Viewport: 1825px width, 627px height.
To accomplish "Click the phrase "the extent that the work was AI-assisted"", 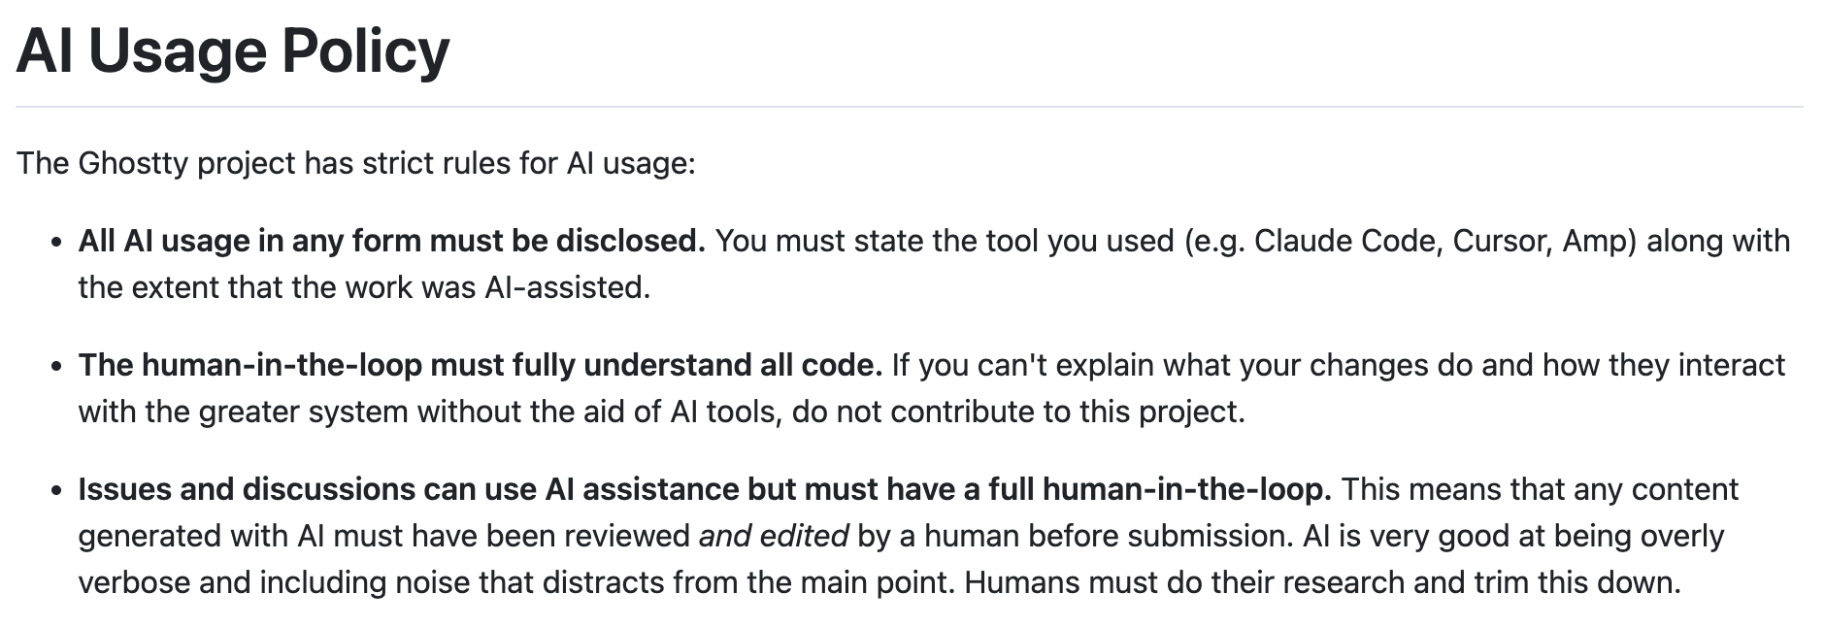I will coord(361,287).
